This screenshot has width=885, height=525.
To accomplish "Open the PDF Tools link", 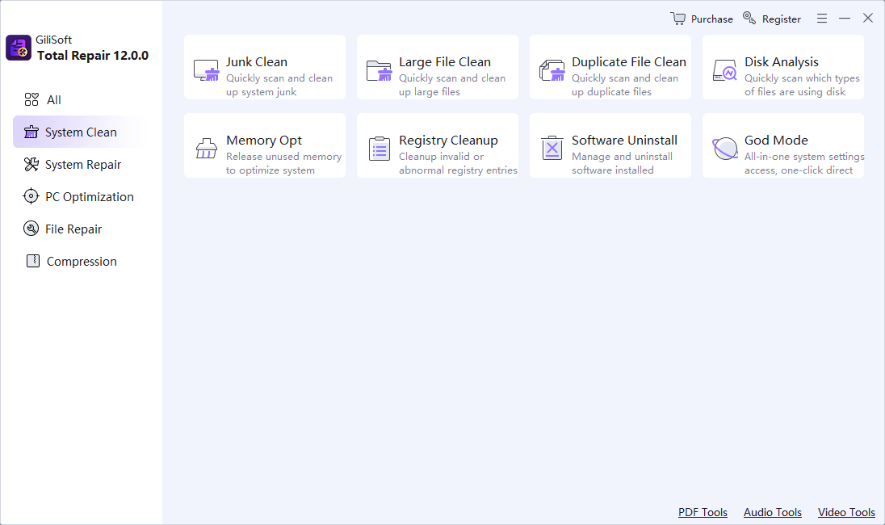I will pyautogui.click(x=703, y=512).
